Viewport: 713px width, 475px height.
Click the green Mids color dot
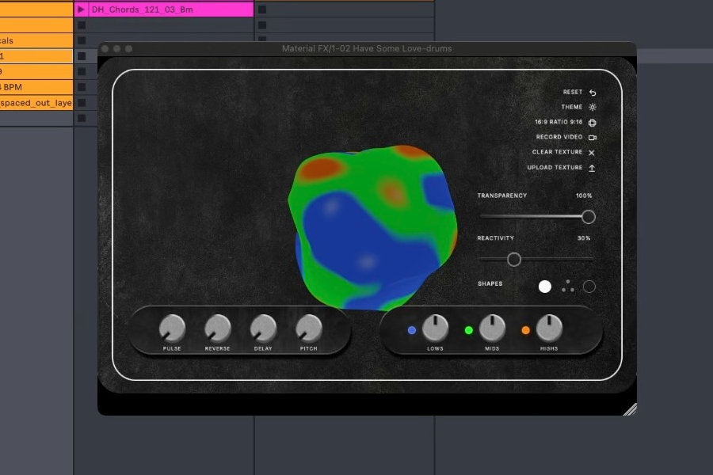(x=469, y=330)
